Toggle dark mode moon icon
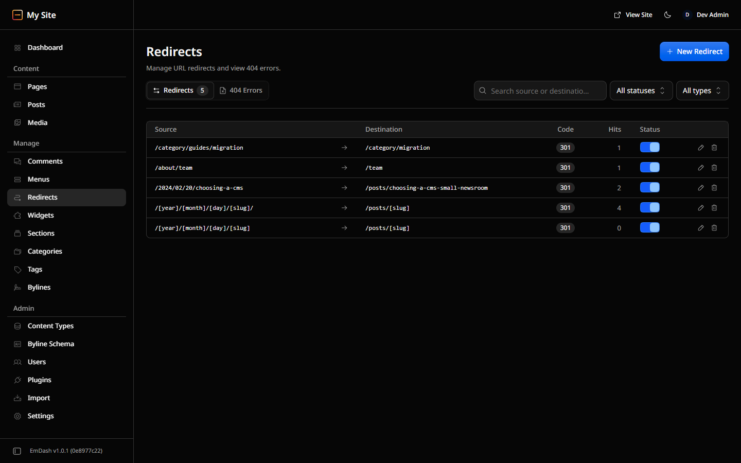Viewport: 741px width, 463px height. 667,15
